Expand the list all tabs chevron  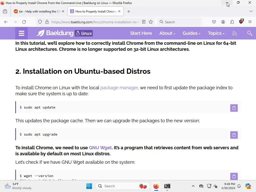pos(251,11)
